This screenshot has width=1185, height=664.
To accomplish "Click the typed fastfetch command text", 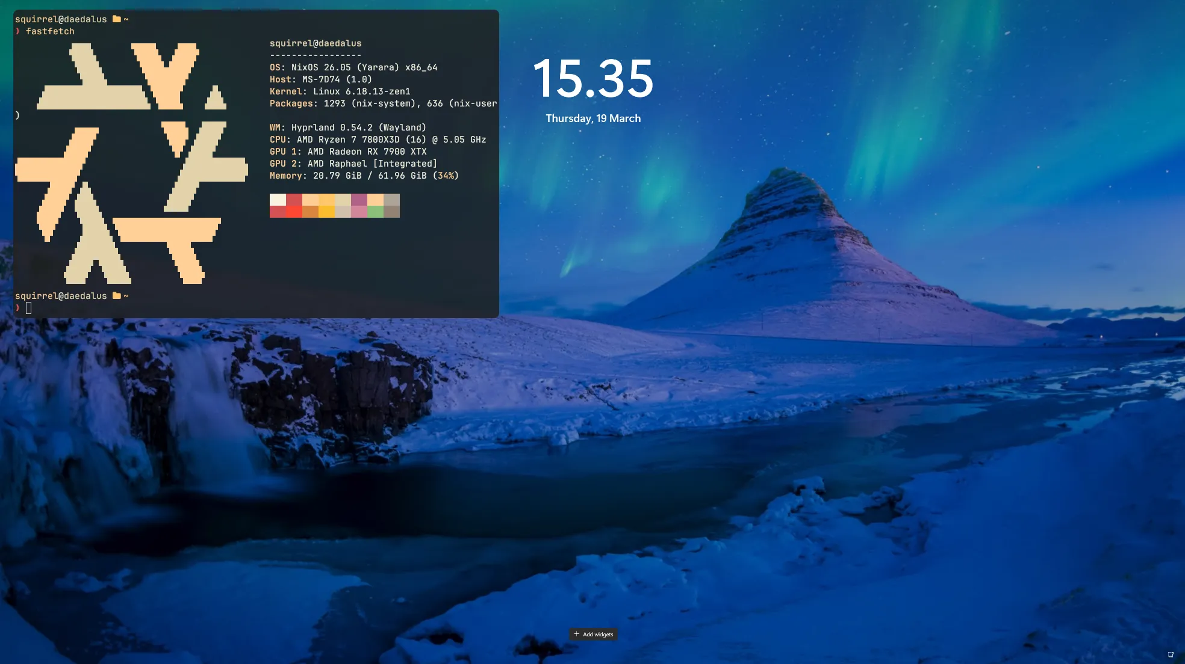I will tap(51, 31).
